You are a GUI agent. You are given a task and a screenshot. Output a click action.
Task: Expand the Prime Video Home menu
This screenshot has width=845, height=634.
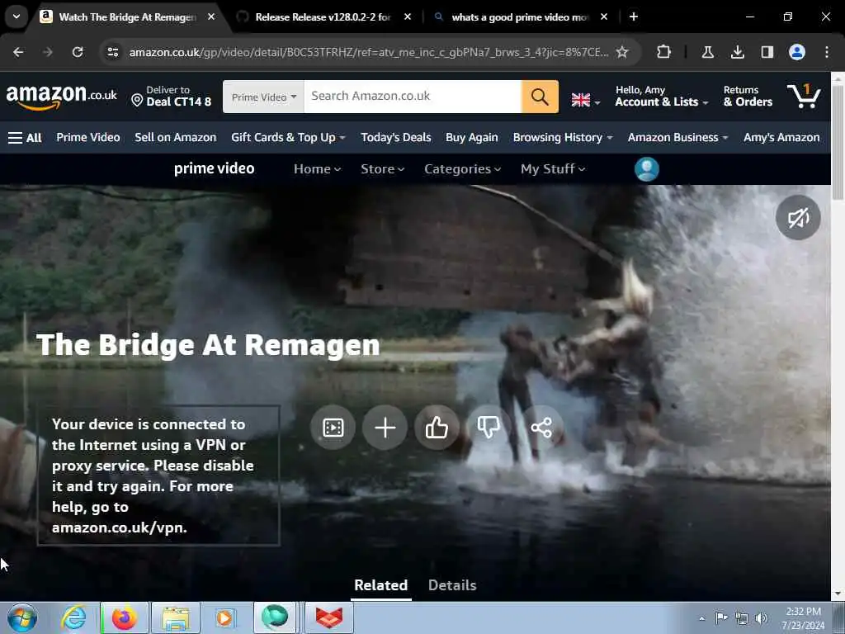[x=317, y=169]
